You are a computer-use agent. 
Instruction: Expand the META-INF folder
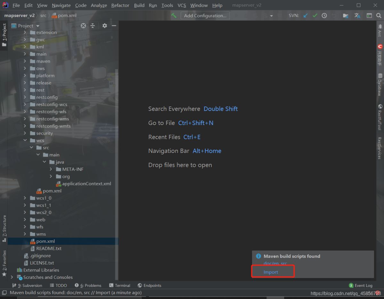[51, 169]
